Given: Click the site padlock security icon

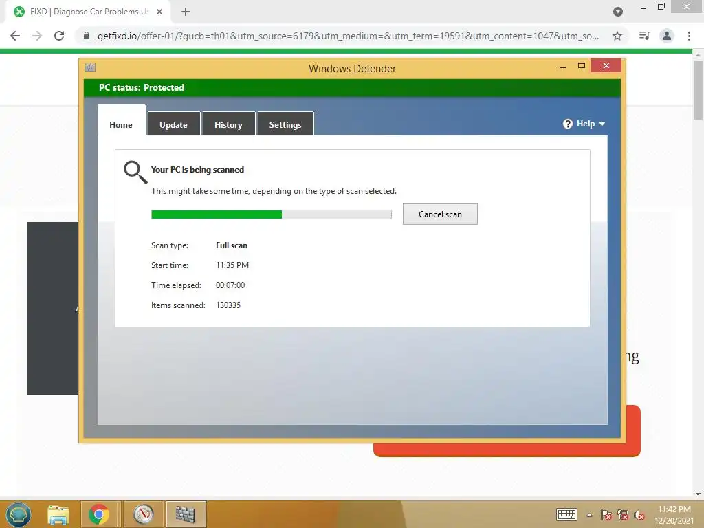Looking at the screenshot, I should [87, 36].
